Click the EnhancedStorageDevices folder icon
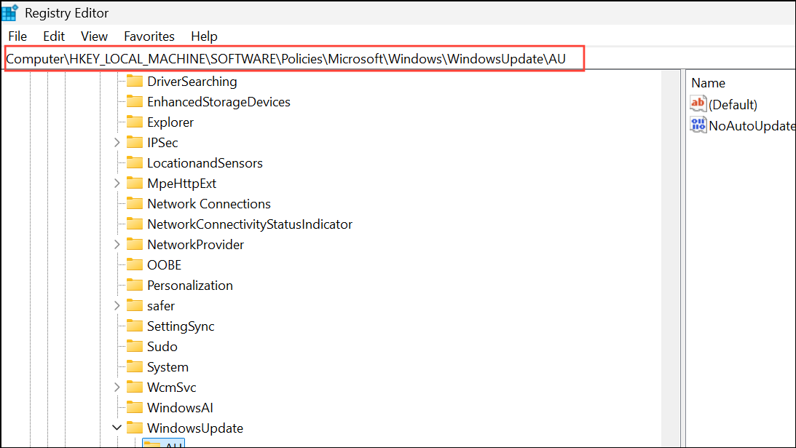This screenshot has height=448, width=796. [134, 101]
